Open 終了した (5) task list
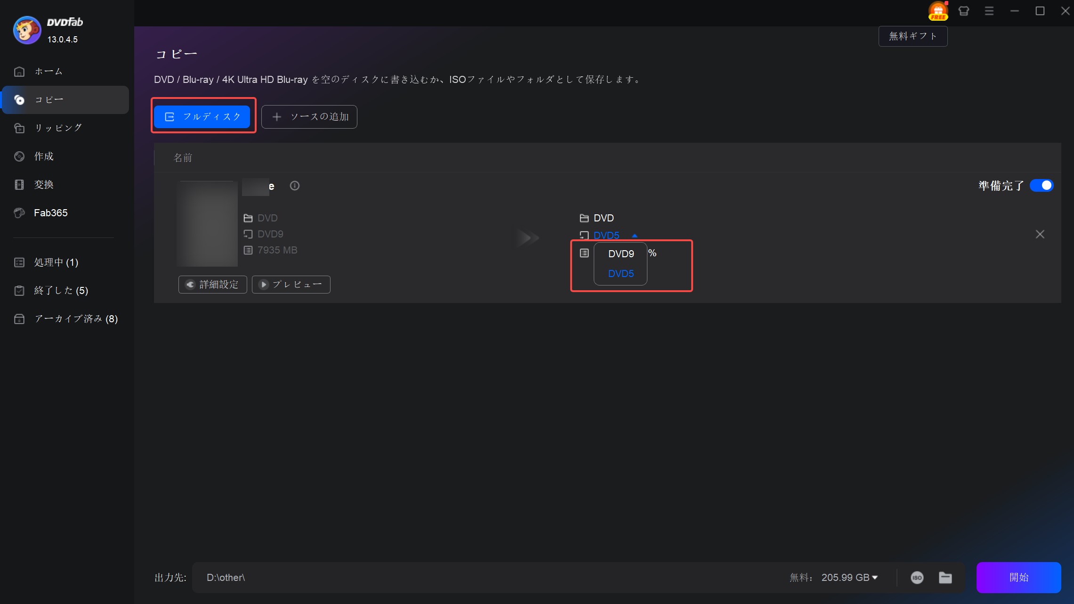 click(x=61, y=291)
